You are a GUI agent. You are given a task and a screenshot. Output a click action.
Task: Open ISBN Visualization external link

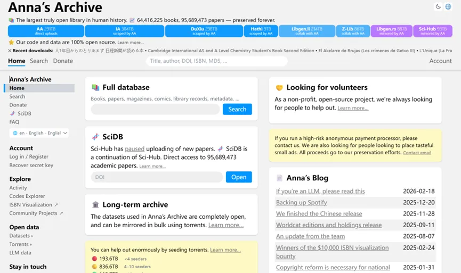pyautogui.click(x=34, y=205)
